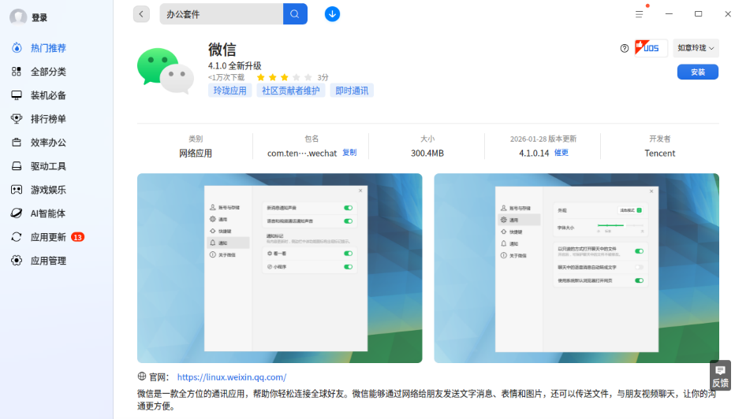Click the 玲珑应用 tag
This screenshot has height=419, width=735.
(229, 91)
